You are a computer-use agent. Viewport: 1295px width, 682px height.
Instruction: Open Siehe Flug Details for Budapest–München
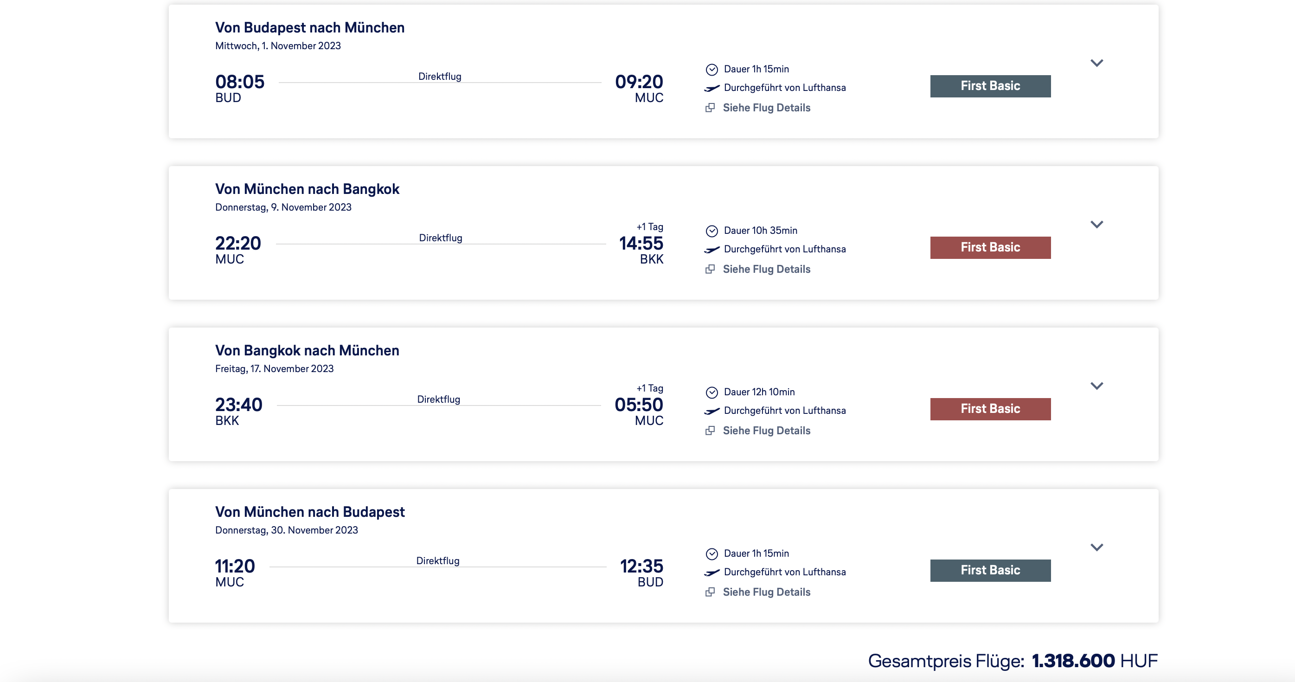coord(766,108)
